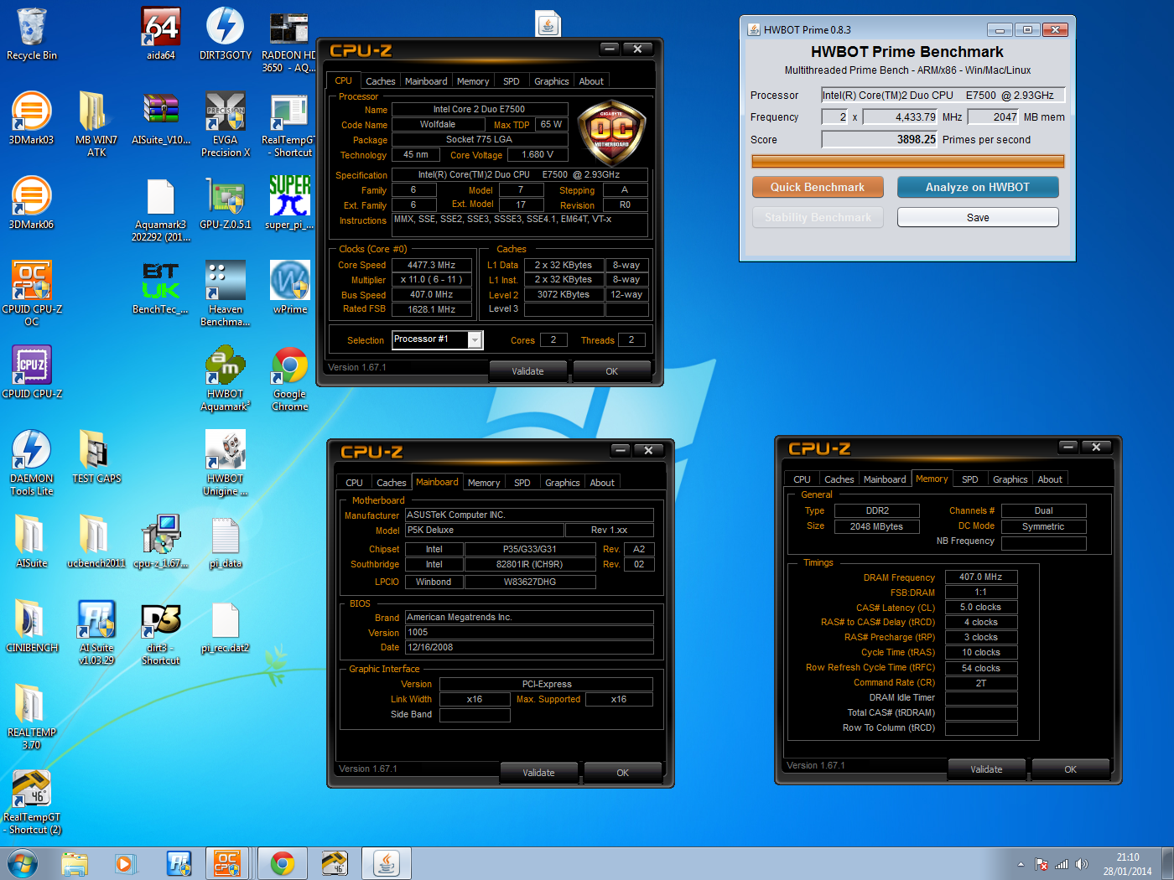Screen dimensions: 1174x880
Task: Click Validate in the top CPU-Z window
Action: (527, 371)
